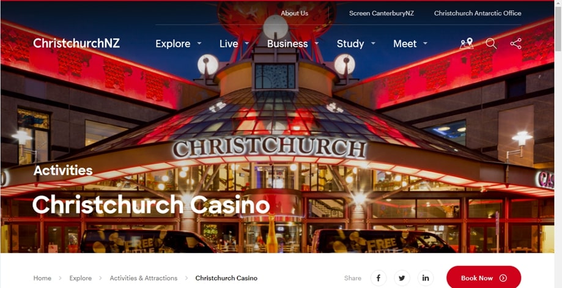
Task: Click the ChristchurchNZ logo
Action: (76, 43)
